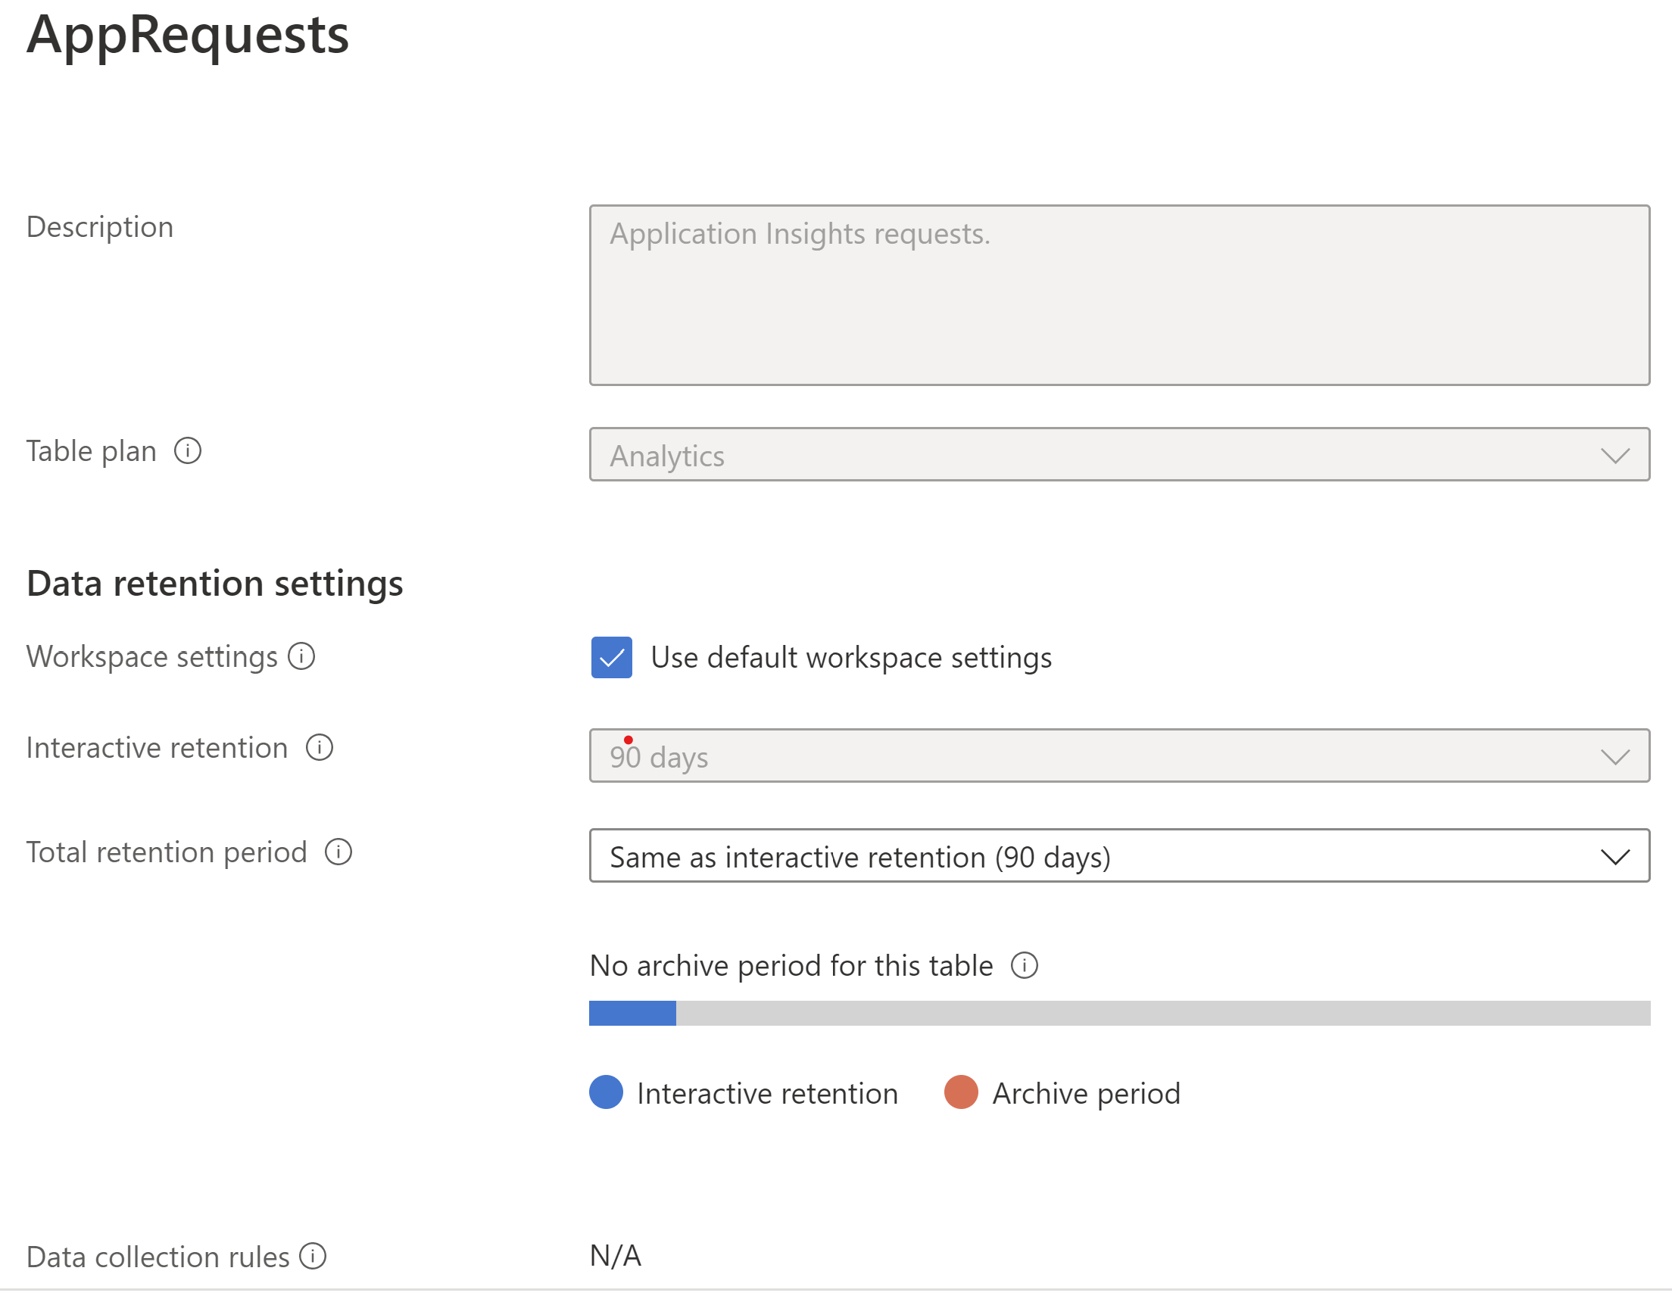
Task: Click the orange Archive period legend dot
Action: click(x=961, y=1093)
